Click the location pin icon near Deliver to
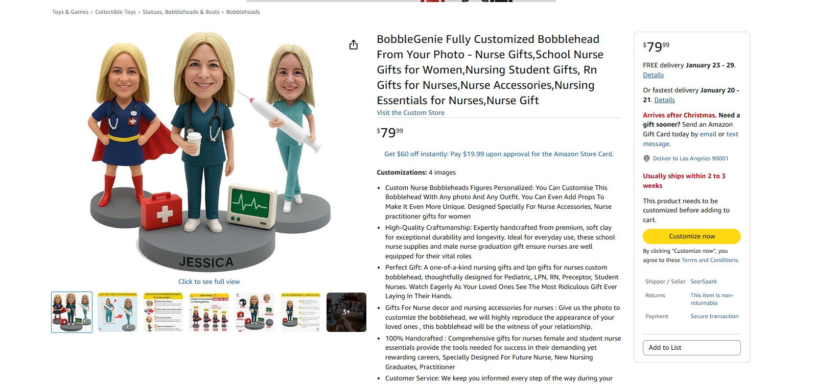The image size is (814, 384). pyautogui.click(x=646, y=158)
